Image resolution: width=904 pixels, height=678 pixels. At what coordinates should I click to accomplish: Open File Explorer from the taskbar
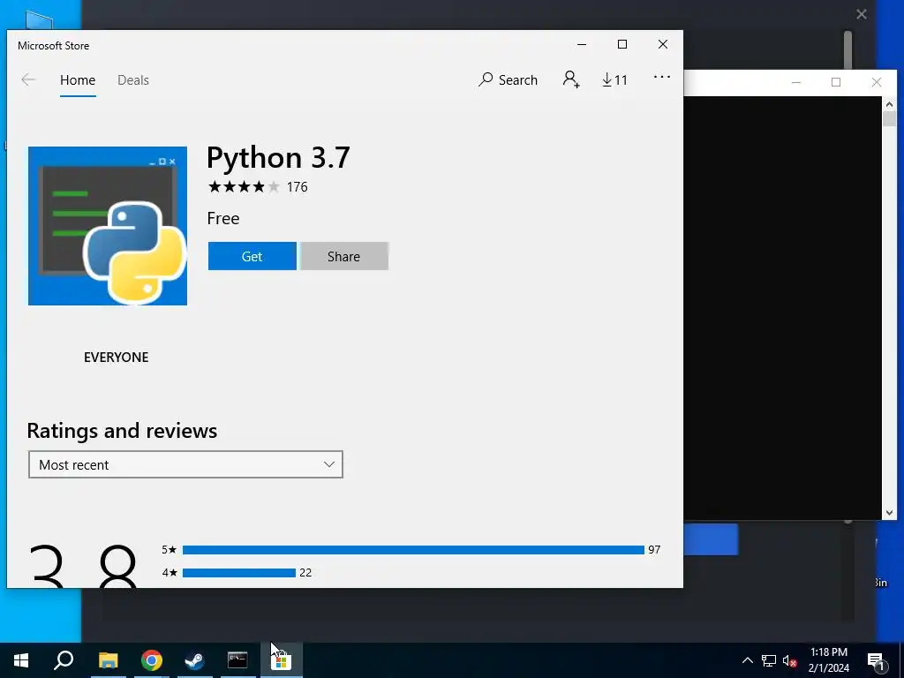pyautogui.click(x=108, y=660)
